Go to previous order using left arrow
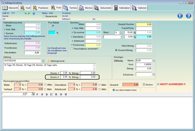The height and width of the screenshot is (131, 195). point(180,16)
